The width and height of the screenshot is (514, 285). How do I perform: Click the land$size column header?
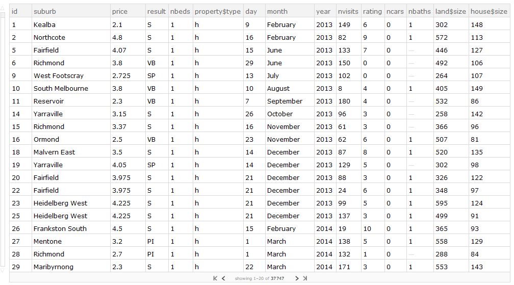point(451,11)
